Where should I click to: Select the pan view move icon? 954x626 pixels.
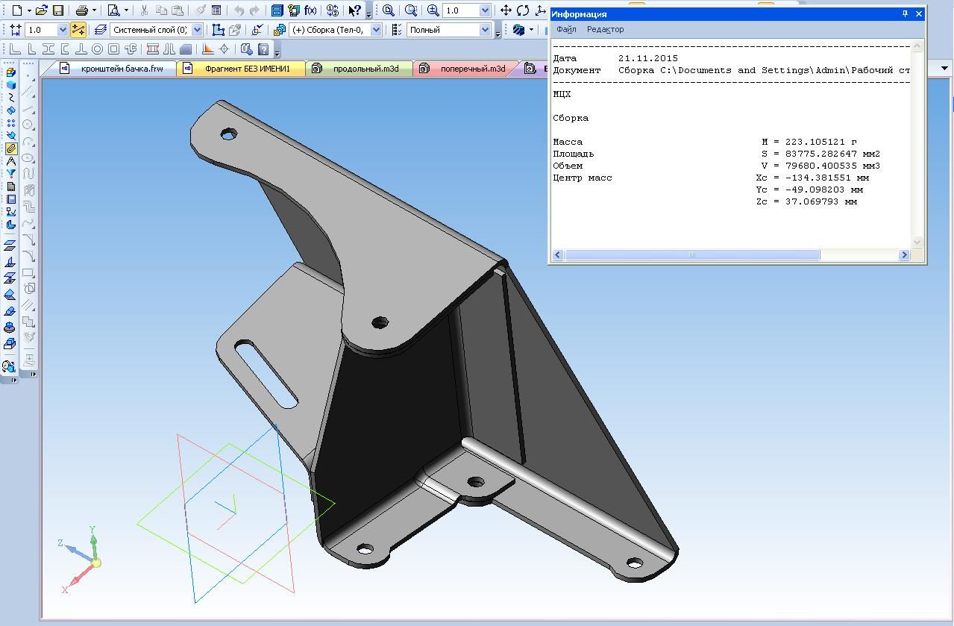pos(506,10)
